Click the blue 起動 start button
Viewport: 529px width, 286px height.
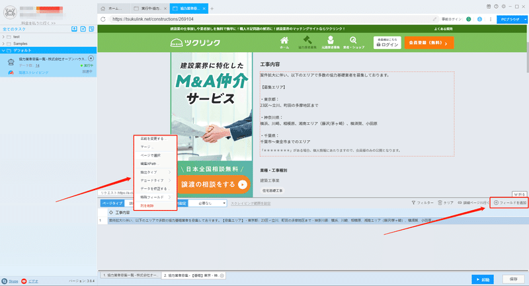pyautogui.click(x=483, y=279)
